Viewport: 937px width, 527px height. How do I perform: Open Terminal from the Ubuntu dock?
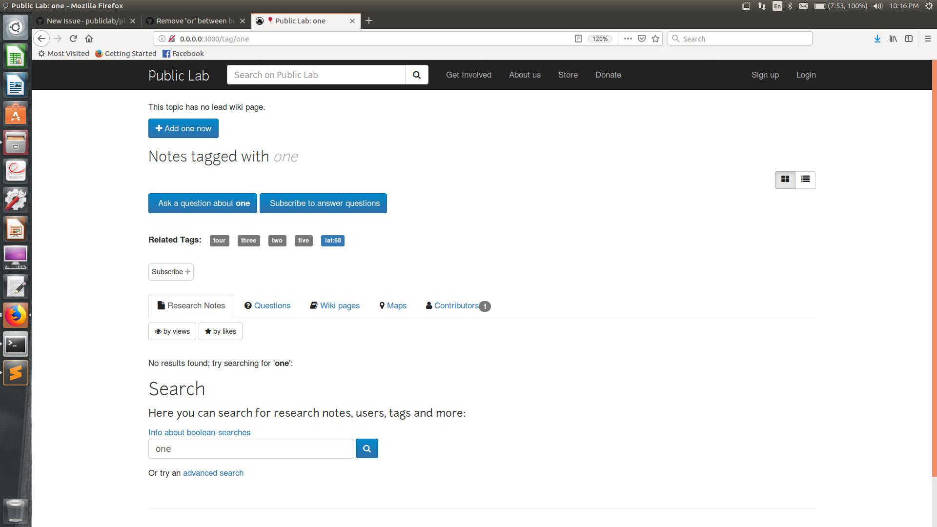16,345
